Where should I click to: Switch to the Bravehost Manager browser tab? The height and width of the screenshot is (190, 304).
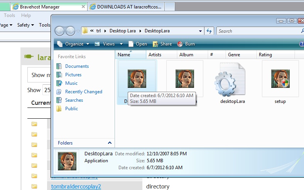(49, 7)
